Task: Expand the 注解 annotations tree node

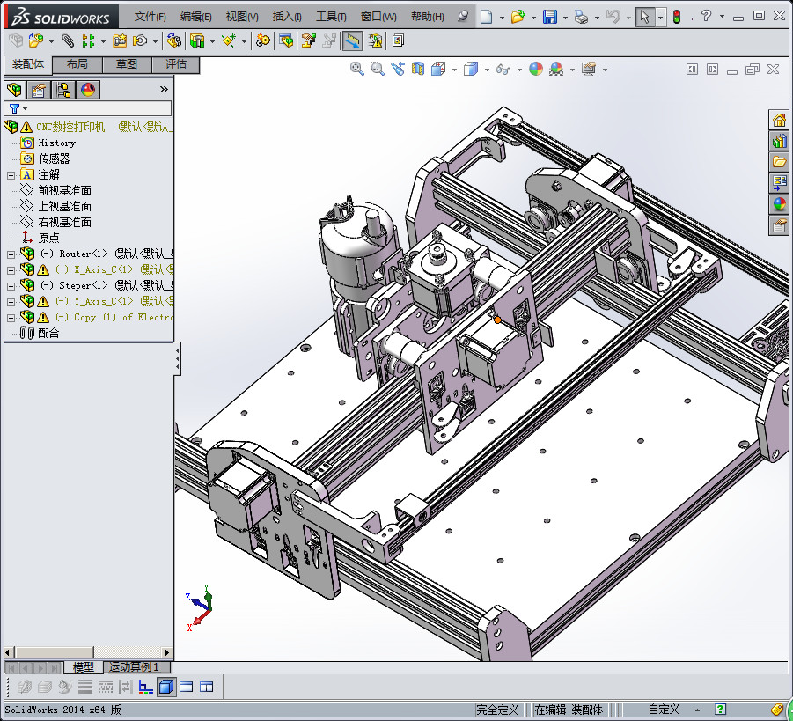Action: pyautogui.click(x=11, y=174)
